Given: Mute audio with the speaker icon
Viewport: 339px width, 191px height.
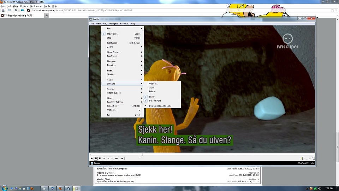Looking at the screenshot, I should pos(302,158).
